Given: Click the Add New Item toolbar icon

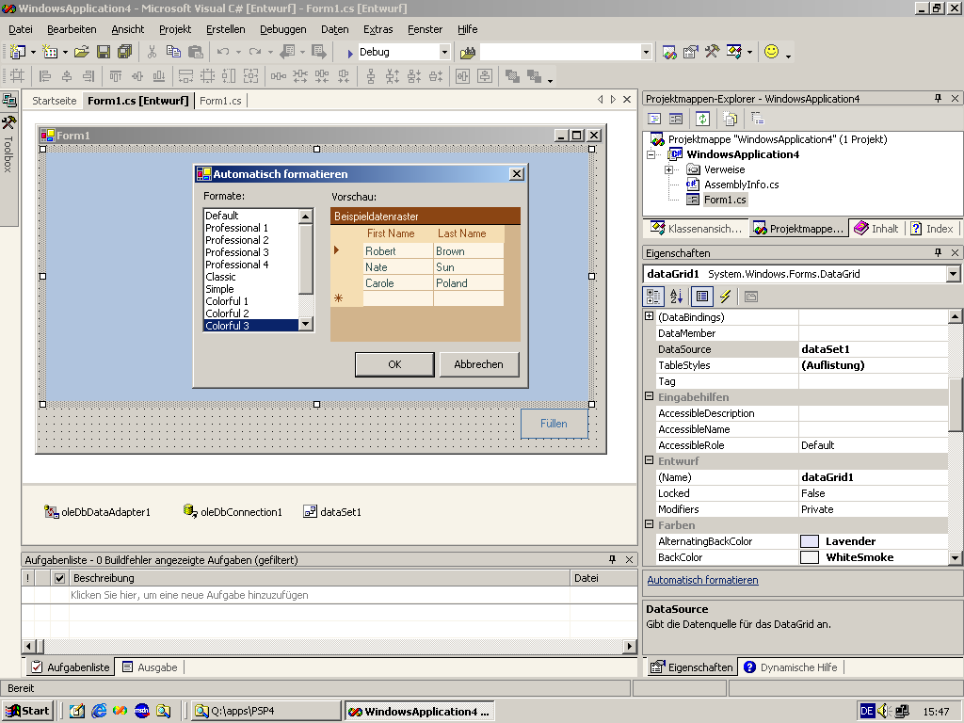Looking at the screenshot, I should pos(50,53).
